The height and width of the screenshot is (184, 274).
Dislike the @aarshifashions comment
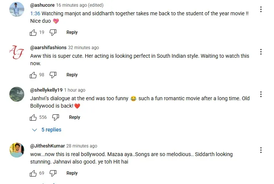[53, 75]
